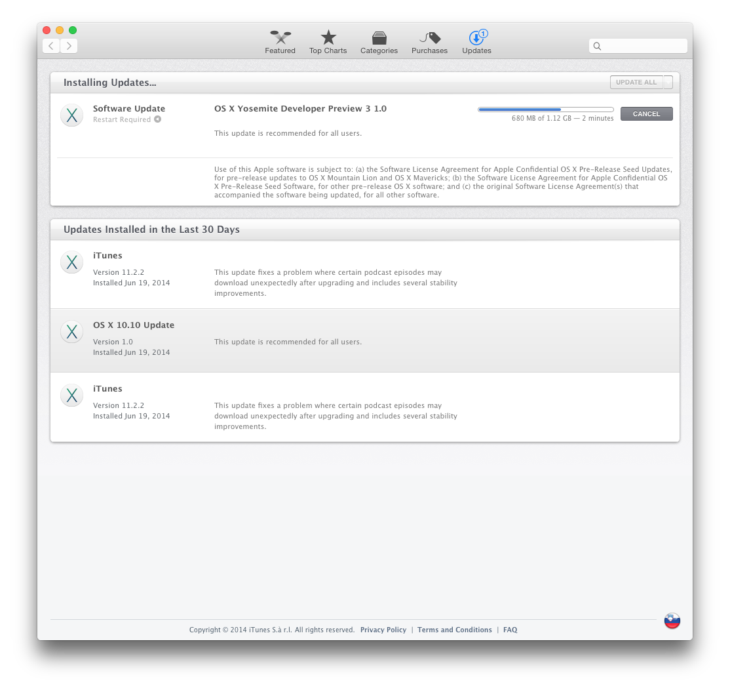Screen dimensions: 730x692
Task: Open the Privacy Policy link
Action: [x=383, y=630]
